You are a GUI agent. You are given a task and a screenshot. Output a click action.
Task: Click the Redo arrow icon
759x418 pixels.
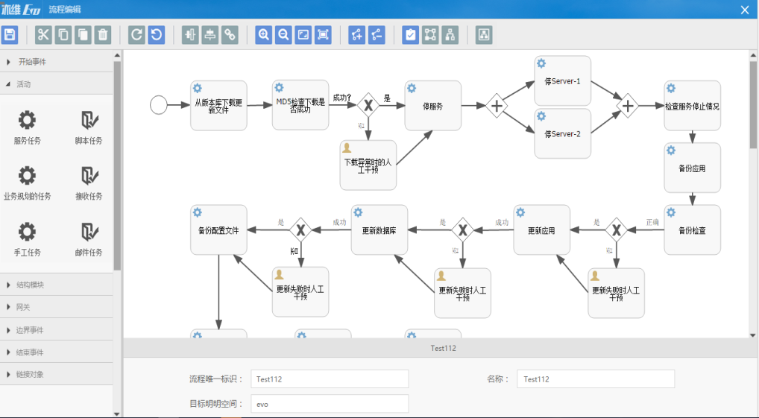136,35
